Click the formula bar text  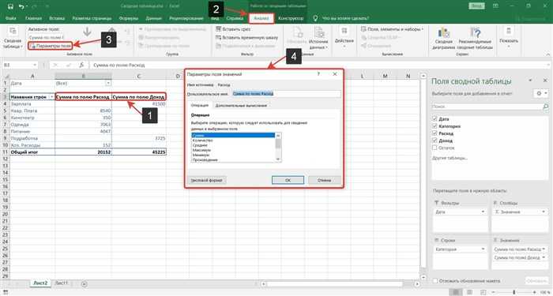coord(118,66)
